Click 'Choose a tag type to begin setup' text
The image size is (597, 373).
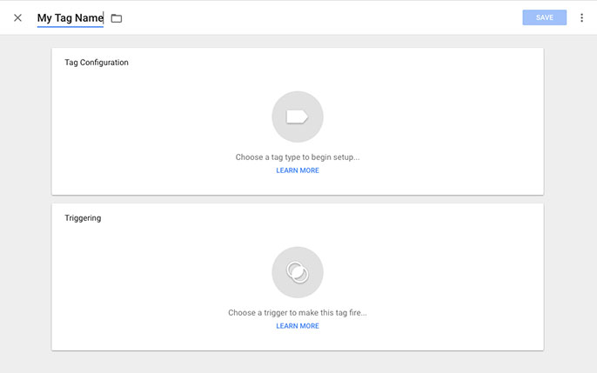pyautogui.click(x=298, y=157)
